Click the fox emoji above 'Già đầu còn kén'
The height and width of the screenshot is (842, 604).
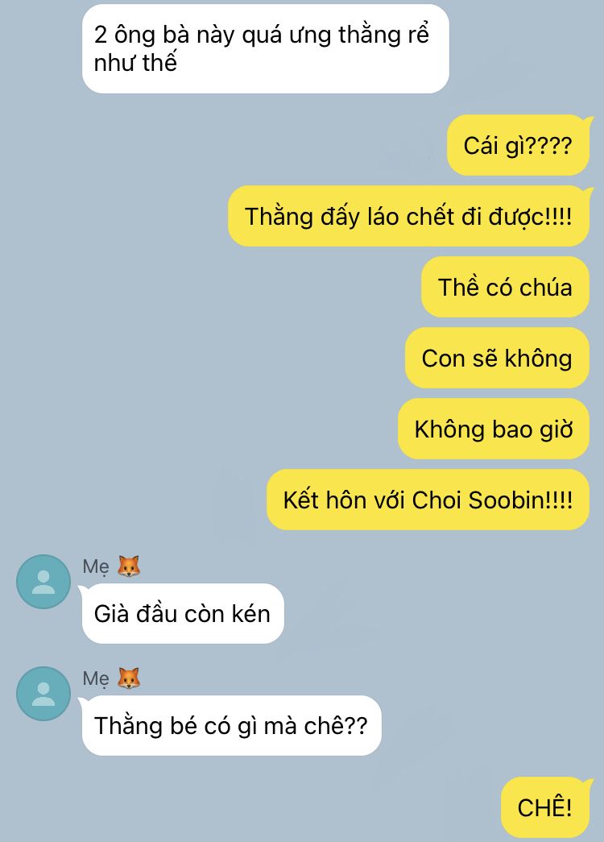(x=129, y=566)
